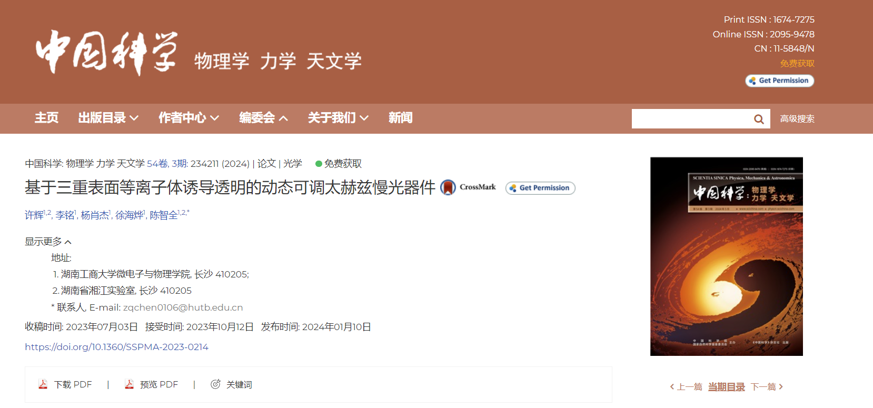873x408 pixels.
Task: Expand the 关于我们 menu
Action: click(338, 118)
